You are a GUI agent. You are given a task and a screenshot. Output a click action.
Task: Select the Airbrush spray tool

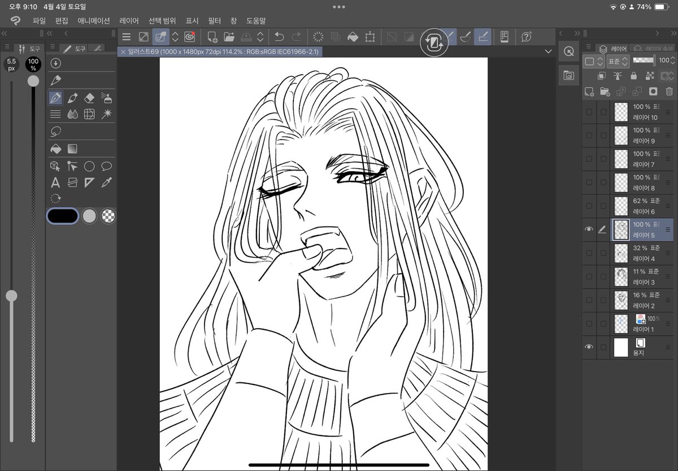point(106,98)
